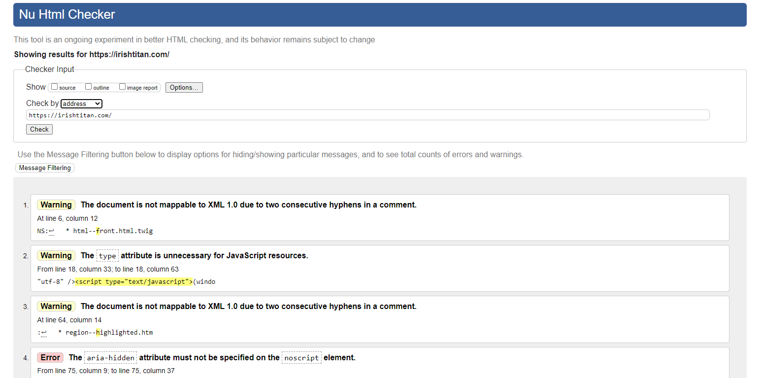
Task: Select the type attribute code label
Action: (x=107, y=256)
